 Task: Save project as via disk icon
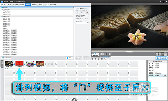(x=102, y=59)
